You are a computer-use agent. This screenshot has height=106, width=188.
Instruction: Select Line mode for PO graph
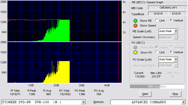click(x=157, y=52)
